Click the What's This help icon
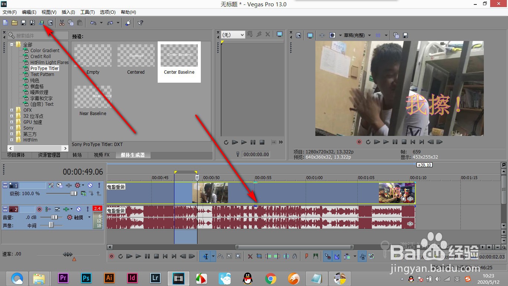Image resolution: width=508 pixels, height=286 pixels. pyautogui.click(x=140, y=23)
